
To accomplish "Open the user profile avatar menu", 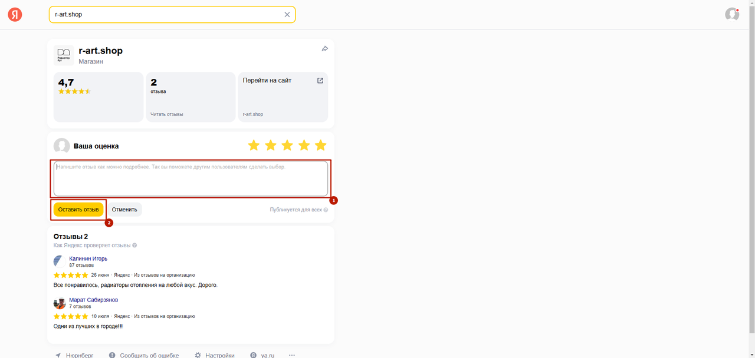I will click(732, 15).
